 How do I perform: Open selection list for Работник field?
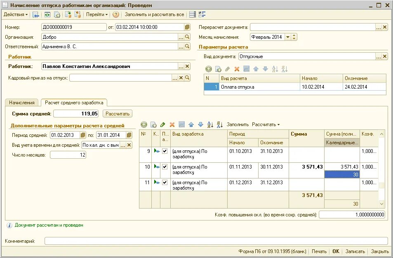pyautogui.click(x=181, y=66)
